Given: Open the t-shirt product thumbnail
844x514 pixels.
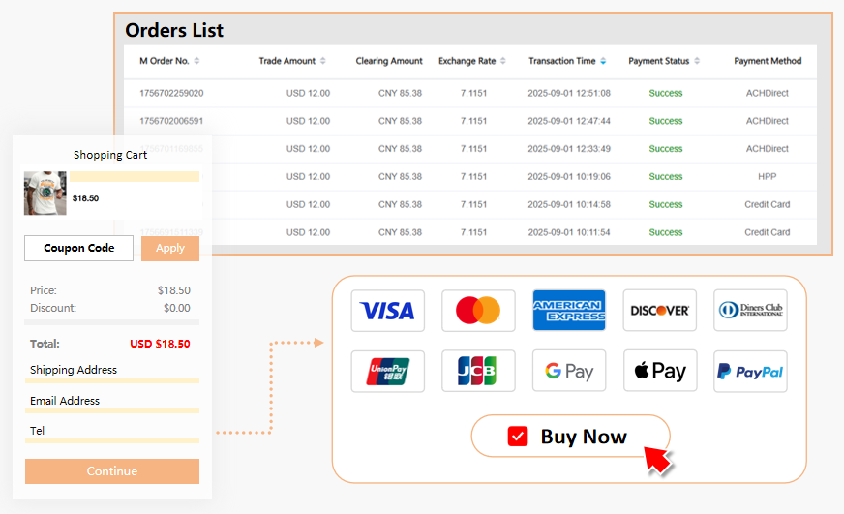Looking at the screenshot, I should point(45,194).
